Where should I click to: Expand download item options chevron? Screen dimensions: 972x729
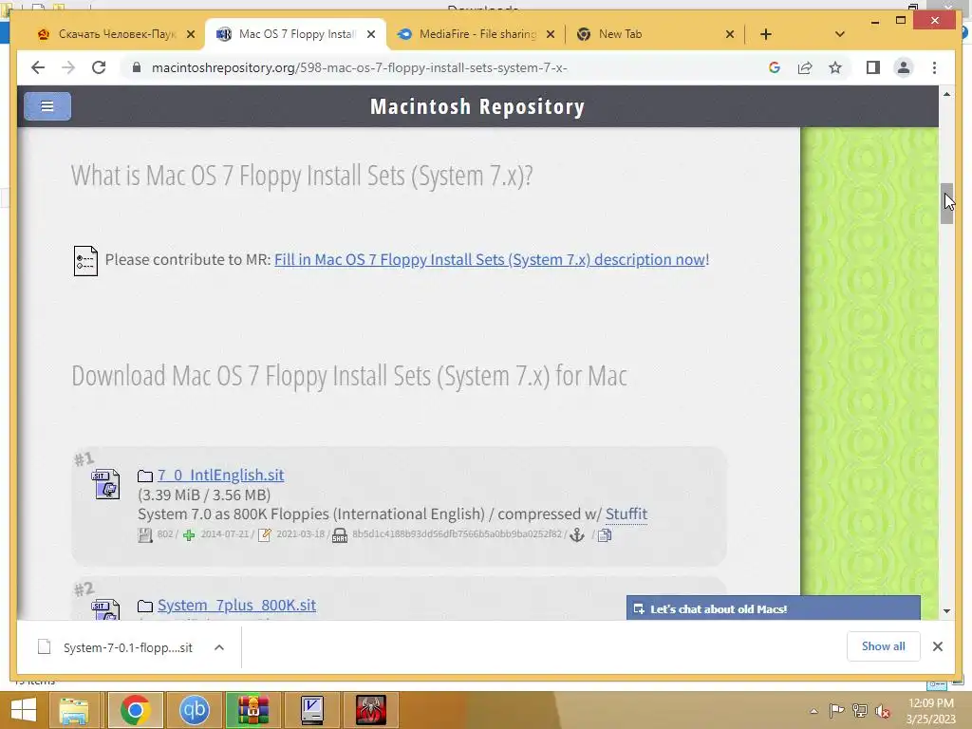click(x=219, y=647)
